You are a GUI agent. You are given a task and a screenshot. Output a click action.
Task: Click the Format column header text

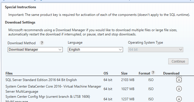(x=144, y=73)
